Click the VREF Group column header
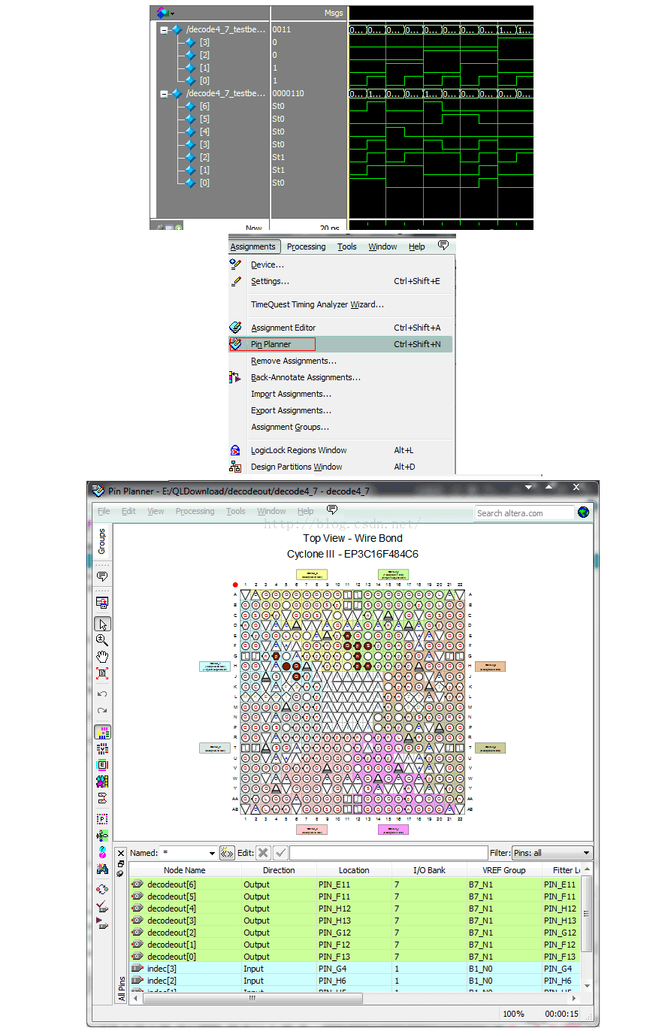Viewport: 671px width, 1031px height. (504, 870)
